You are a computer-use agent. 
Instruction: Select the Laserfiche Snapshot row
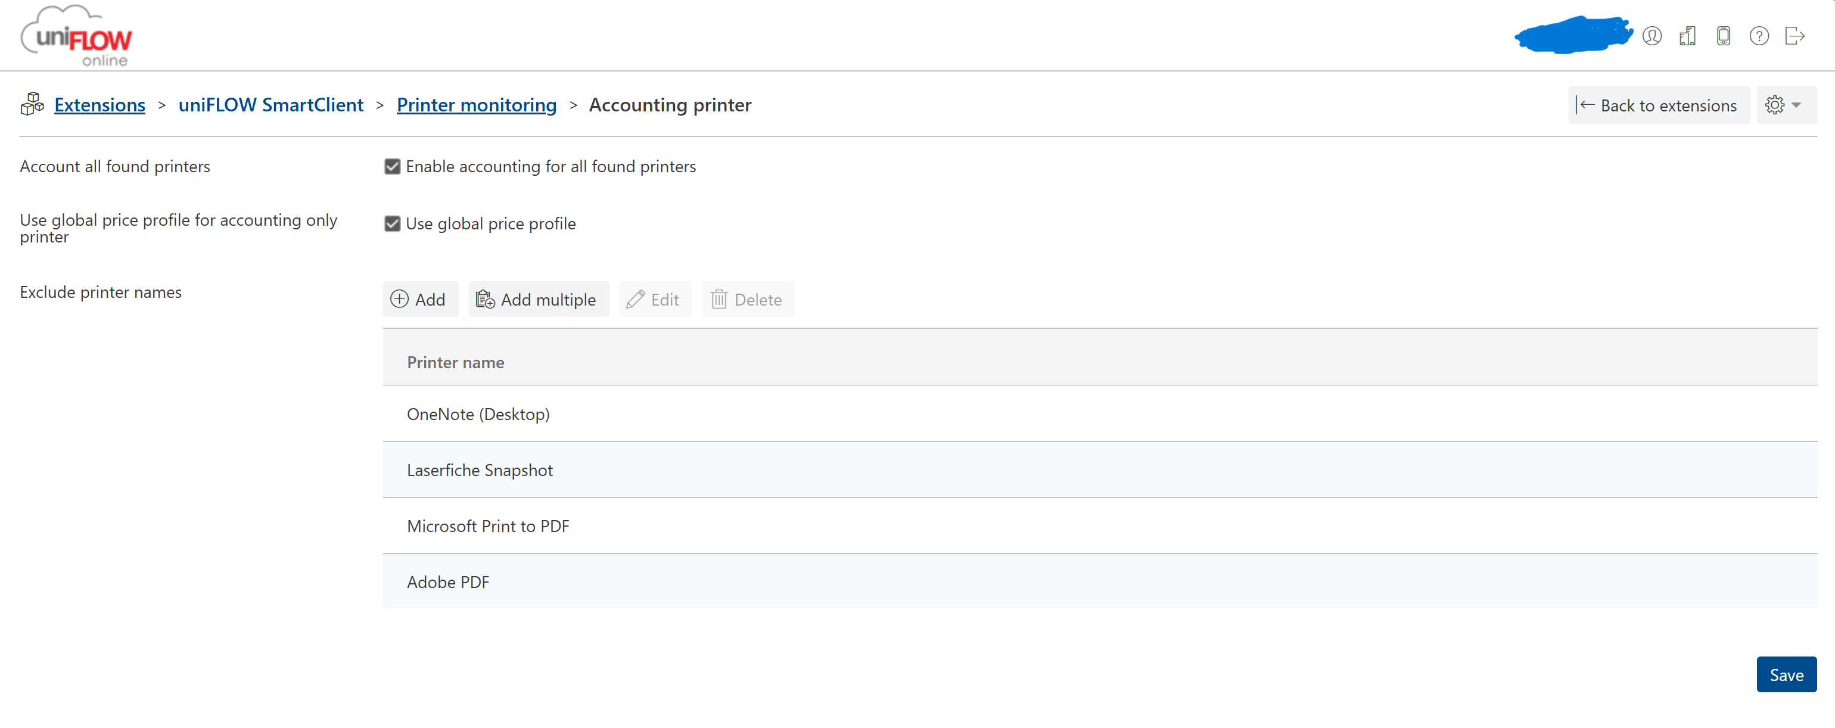point(1100,470)
